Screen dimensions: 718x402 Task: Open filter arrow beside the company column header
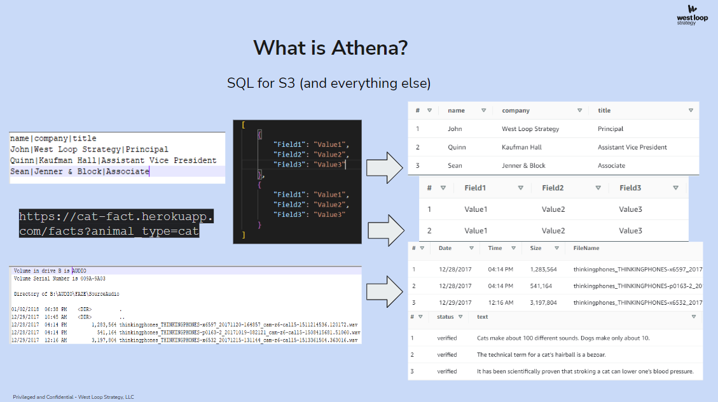[580, 110]
